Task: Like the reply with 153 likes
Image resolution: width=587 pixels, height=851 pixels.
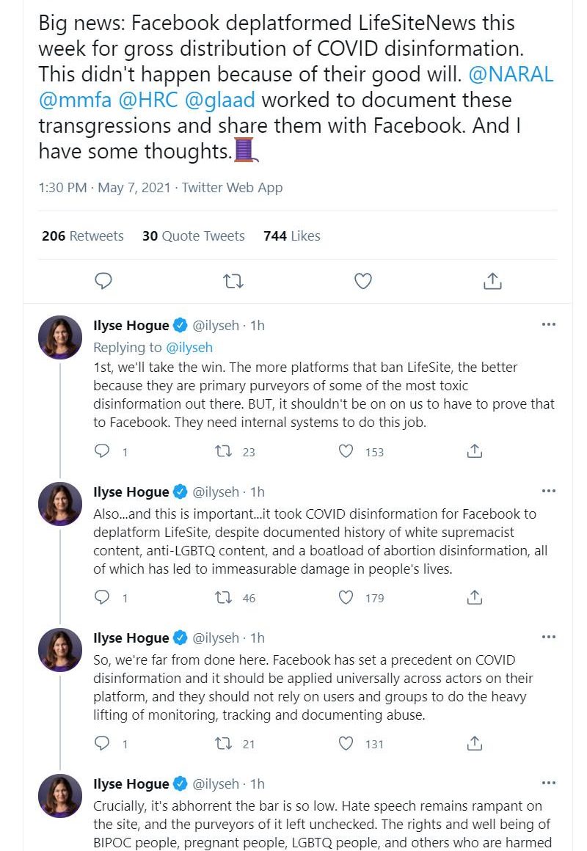Action: (346, 452)
